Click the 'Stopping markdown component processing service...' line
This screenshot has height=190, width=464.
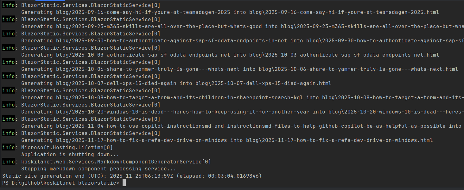point(99,169)
